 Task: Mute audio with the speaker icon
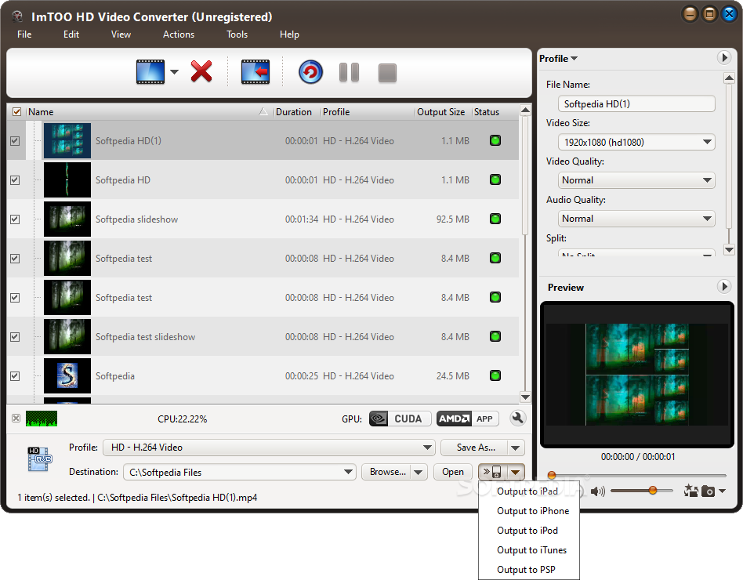pos(597,491)
